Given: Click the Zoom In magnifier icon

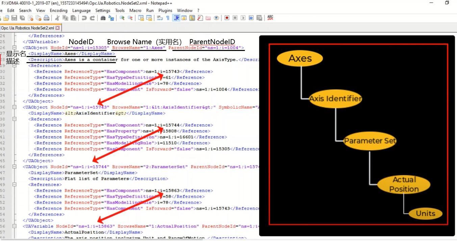Looking at the screenshot, I should coord(122,18).
